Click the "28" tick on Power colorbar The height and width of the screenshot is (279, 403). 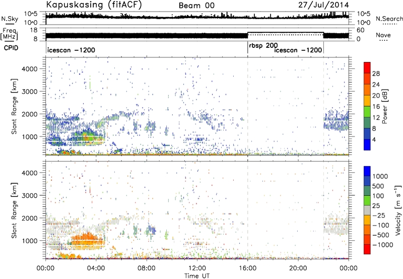pyautogui.click(x=376, y=74)
